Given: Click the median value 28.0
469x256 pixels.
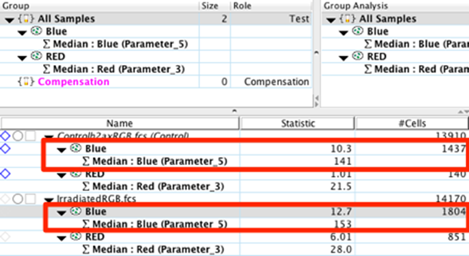Looking at the screenshot, I should pyautogui.click(x=341, y=249).
